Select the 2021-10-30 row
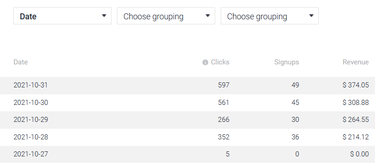Viewport: 375px width, 167px height. click(187, 103)
